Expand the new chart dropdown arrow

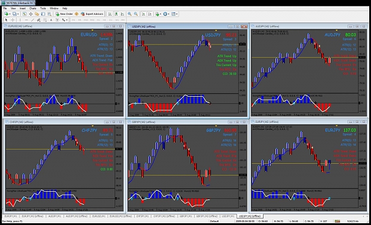coord(9,14)
